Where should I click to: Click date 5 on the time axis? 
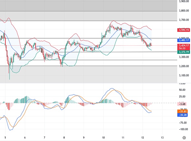pos(5,137)
